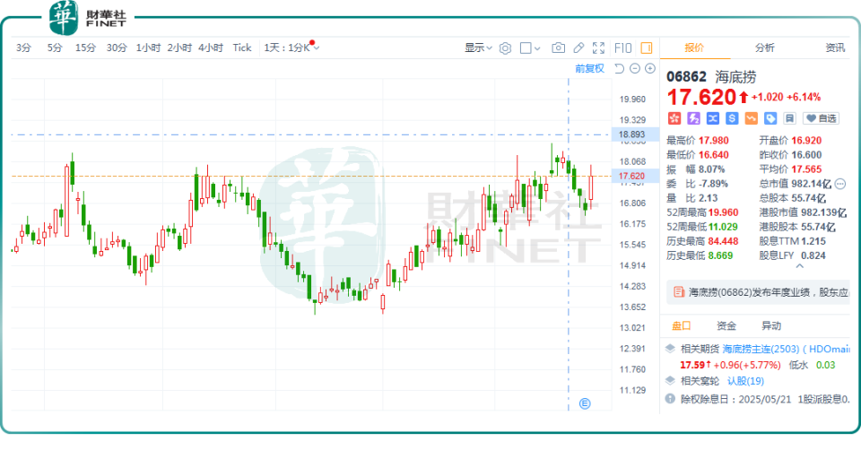Click related futures layers icon
Screen dimensions: 861x450
point(670,349)
